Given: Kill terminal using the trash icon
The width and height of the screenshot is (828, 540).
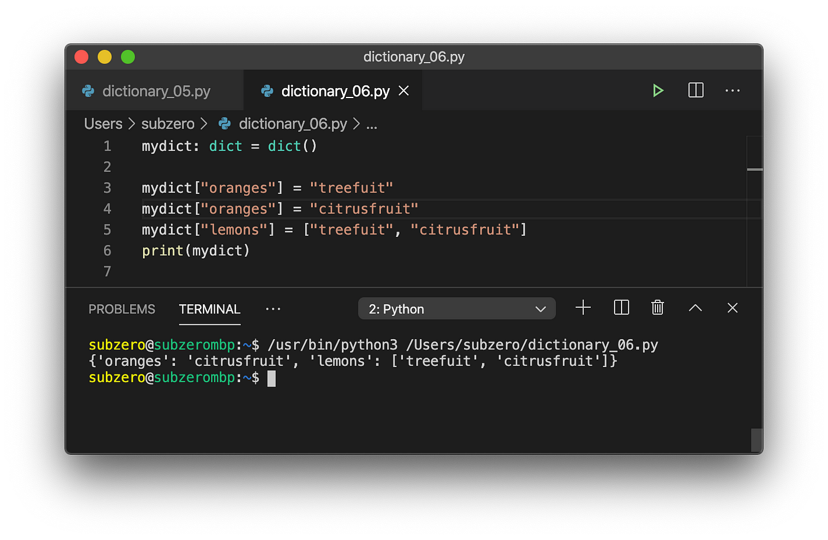Looking at the screenshot, I should [658, 307].
